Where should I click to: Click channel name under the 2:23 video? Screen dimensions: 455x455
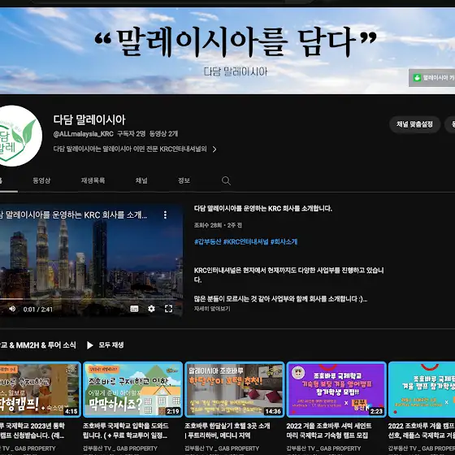pos(324,448)
